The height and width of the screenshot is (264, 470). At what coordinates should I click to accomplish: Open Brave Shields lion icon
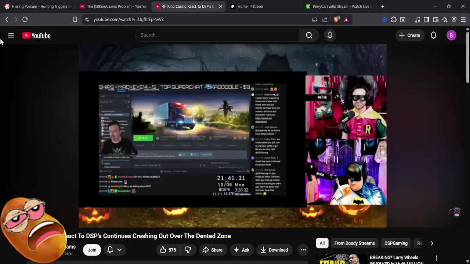coord(336,19)
